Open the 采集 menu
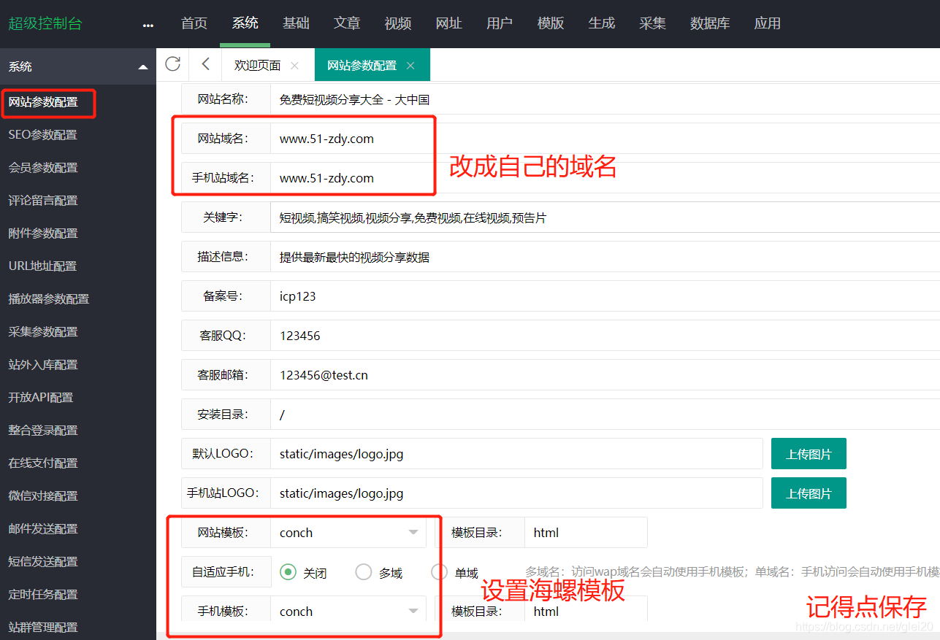The height and width of the screenshot is (640, 940). (651, 23)
